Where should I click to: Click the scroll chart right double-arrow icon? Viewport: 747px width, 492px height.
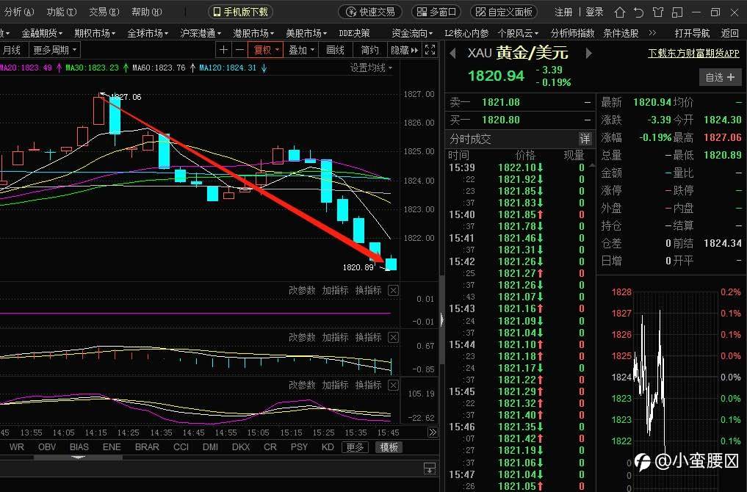click(x=432, y=433)
